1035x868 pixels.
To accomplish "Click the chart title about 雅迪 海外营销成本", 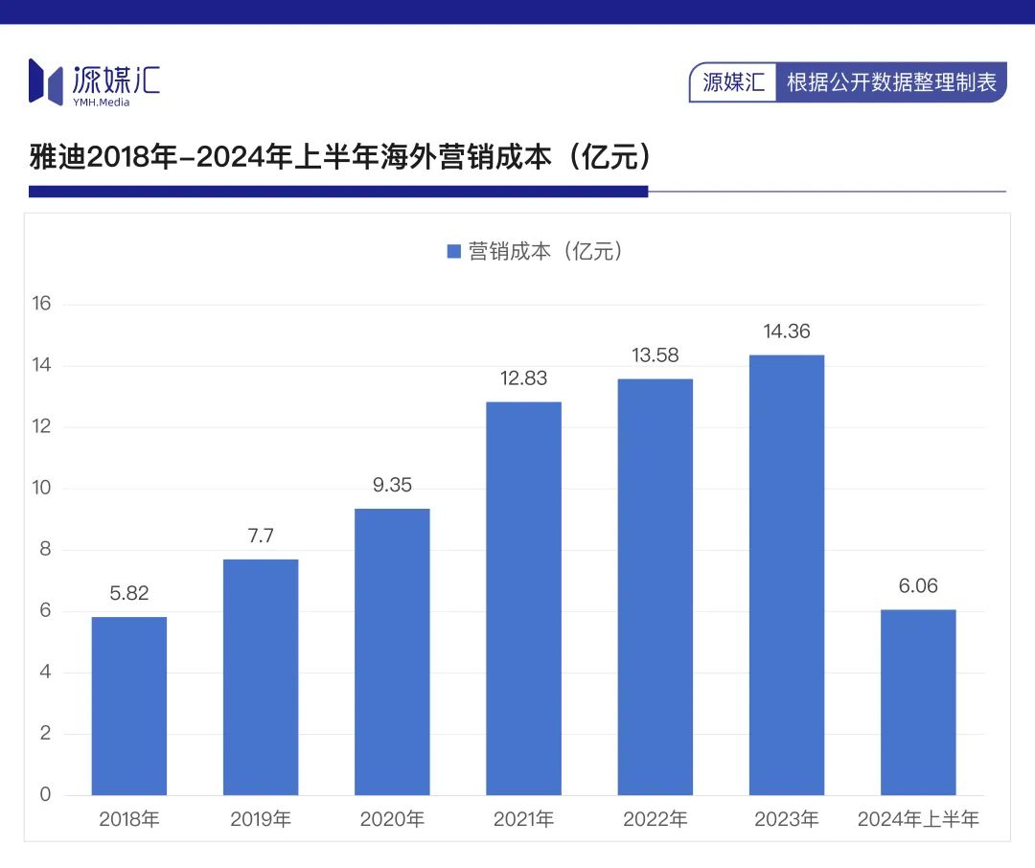I will [341, 156].
